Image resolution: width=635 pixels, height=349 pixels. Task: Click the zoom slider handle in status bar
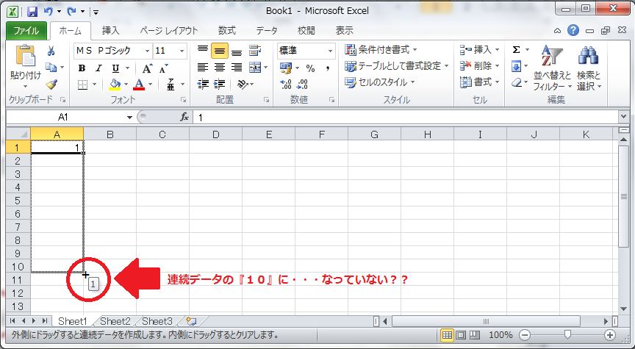click(567, 334)
